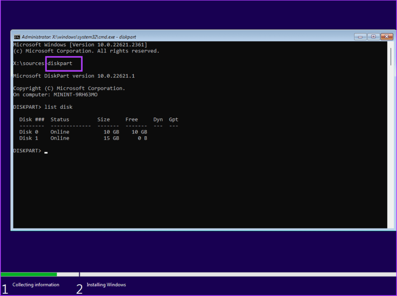The width and height of the screenshot is (397, 296).
Task: Click the Online status of Disk 0
Action: (60, 132)
